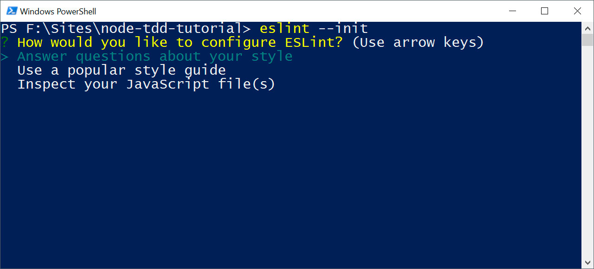Click the 'PS F:\Sites\node-tdd-tutorial>' prompt path
The image size is (594, 269).
(125, 29)
